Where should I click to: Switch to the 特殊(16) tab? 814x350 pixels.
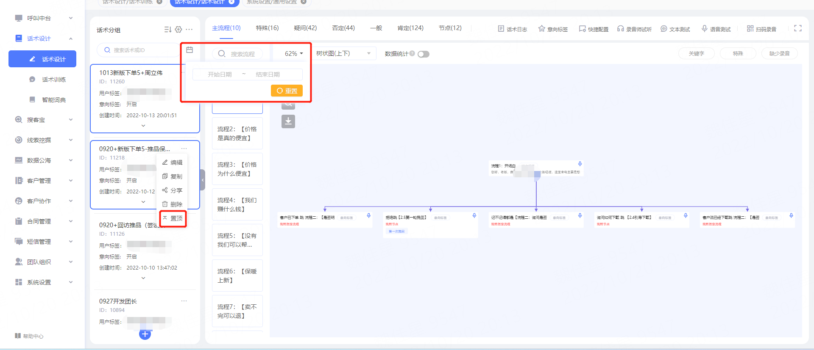(267, 28)
